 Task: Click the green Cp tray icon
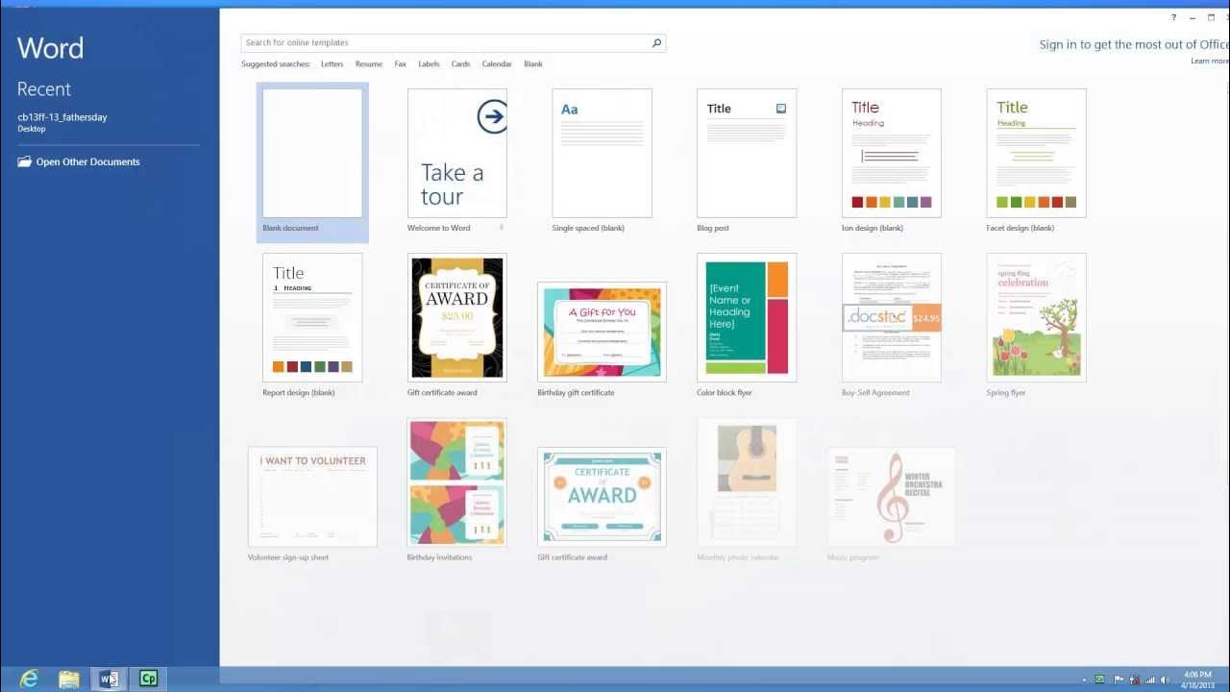click(x=1100, y=680)
